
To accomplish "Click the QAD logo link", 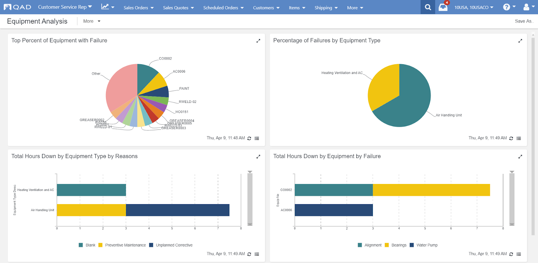I will click(x=17, y=7).
